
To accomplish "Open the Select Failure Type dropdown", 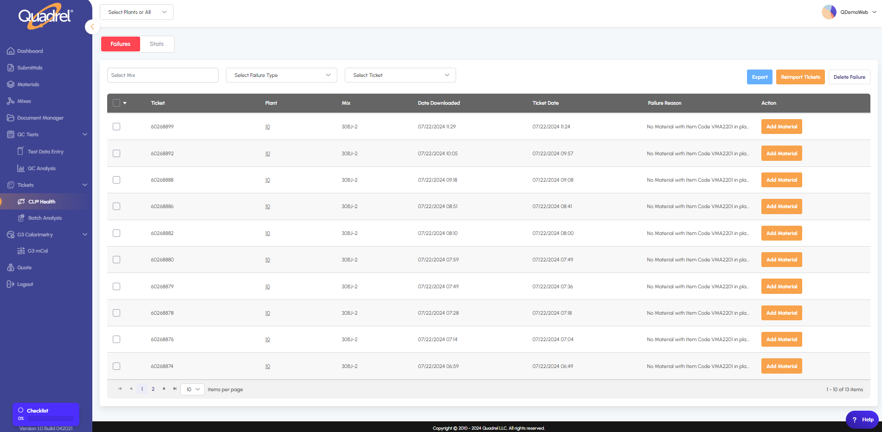I will [282, 75].
